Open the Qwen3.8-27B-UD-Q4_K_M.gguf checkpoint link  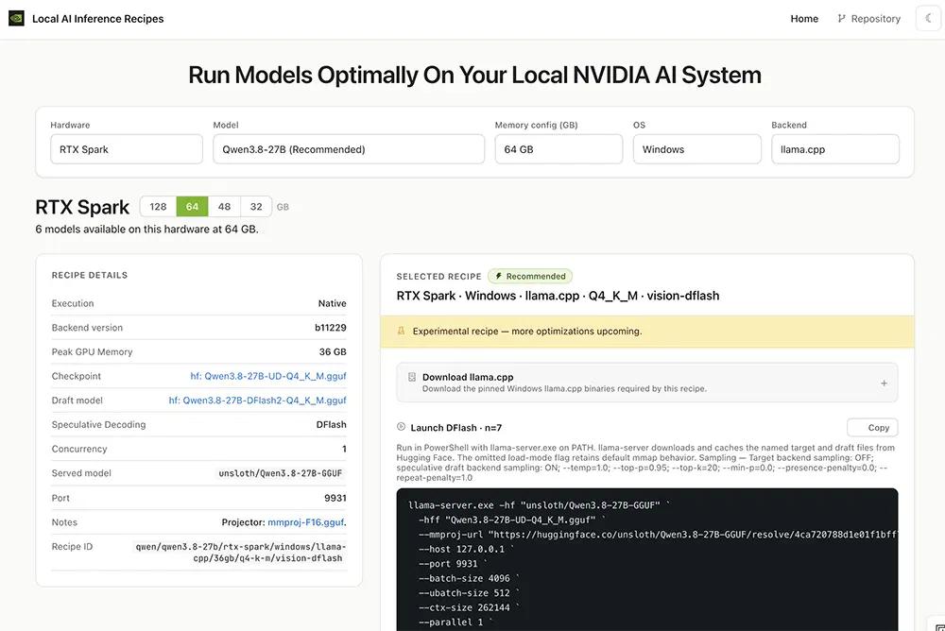[268, 376]
